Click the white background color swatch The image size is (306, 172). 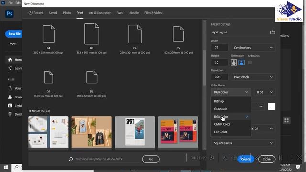tap(272, 107)
